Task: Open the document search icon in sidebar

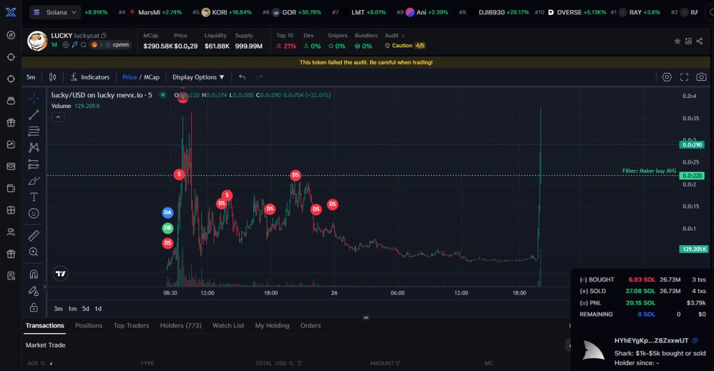Action: 11,276
